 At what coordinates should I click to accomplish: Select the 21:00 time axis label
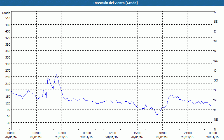188,133
